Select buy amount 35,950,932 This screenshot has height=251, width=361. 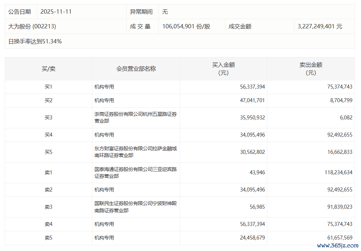(253, 118)
